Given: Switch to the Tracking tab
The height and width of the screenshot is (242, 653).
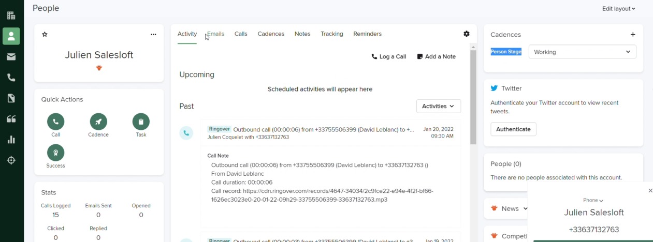Looking at the screenshot, I should coord(332,34).
